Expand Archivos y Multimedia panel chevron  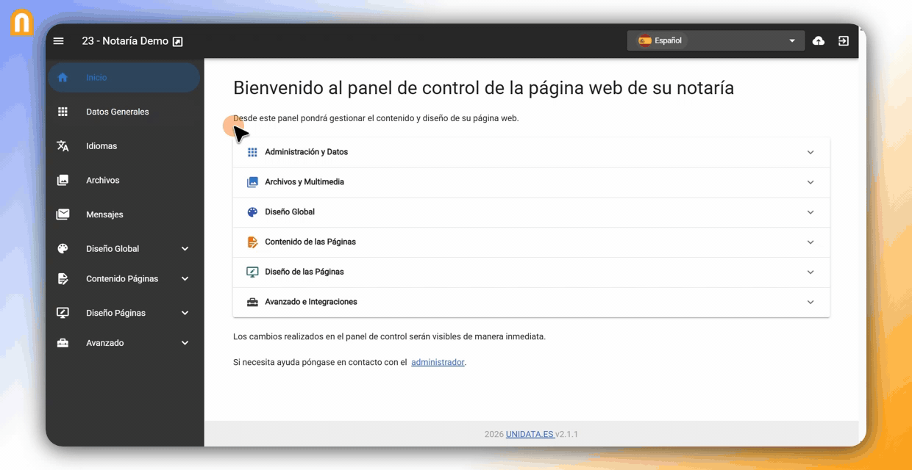pyautogui.click(x=811, y=182)
